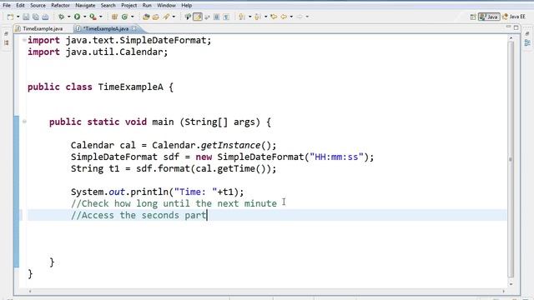Click the Search flashlight icon
This screenshot has height=300, width=534.
pos(166,17)
